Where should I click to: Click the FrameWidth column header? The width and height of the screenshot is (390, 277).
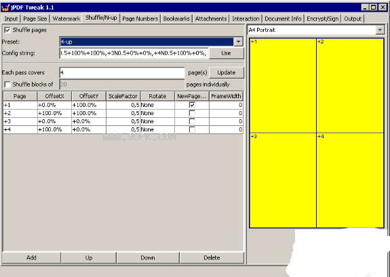pyautogui.click(x=226, y=96)
